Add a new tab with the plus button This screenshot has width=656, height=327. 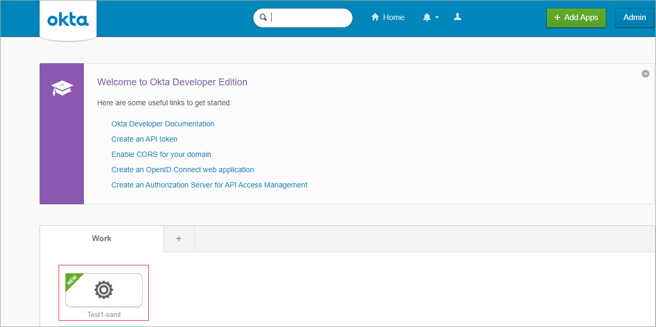click(179, 238)
